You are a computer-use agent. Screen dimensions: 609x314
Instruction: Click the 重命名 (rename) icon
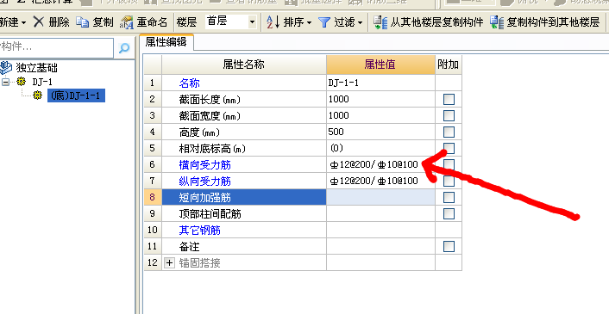127,22
